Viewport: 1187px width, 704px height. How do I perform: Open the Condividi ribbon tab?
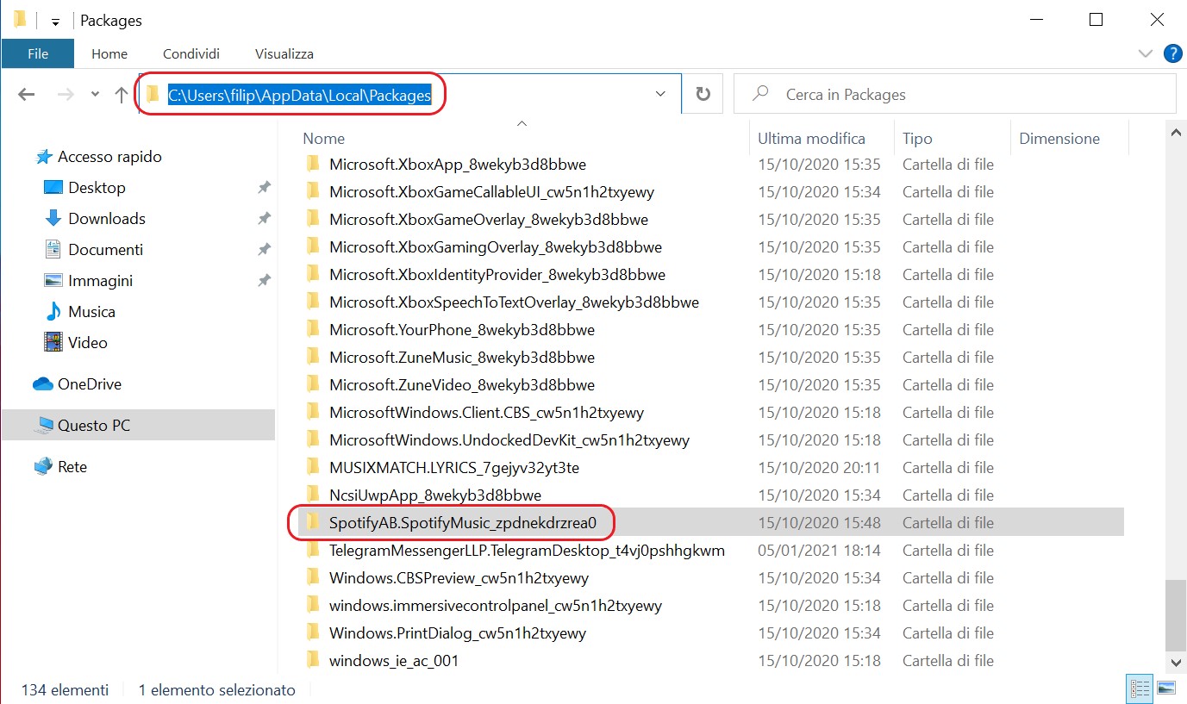pos(191,53)
